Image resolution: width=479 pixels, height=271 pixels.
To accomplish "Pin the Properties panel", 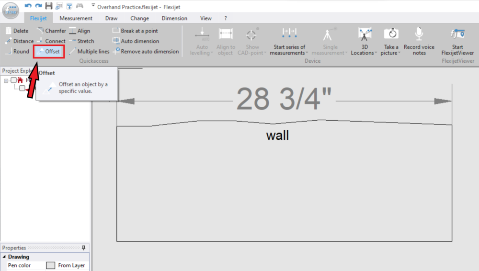I will (x=84, y=248).
